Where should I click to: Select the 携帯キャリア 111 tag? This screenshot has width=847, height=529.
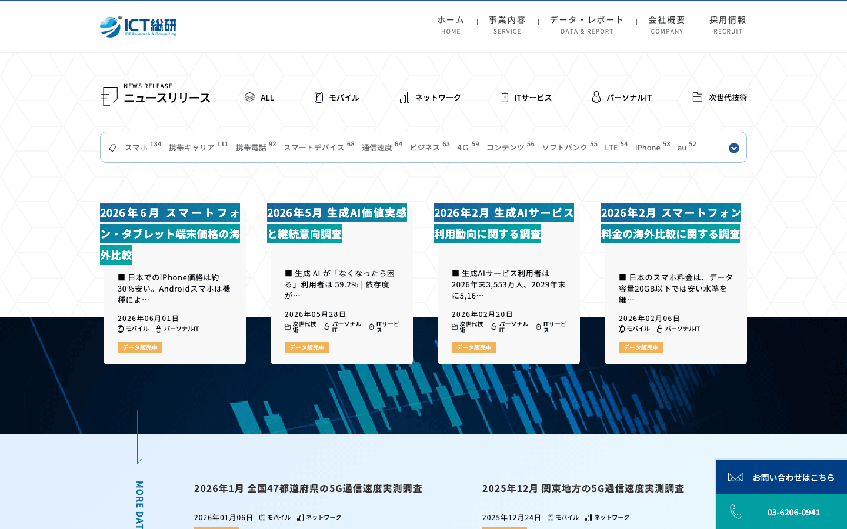tap(198, 147)
